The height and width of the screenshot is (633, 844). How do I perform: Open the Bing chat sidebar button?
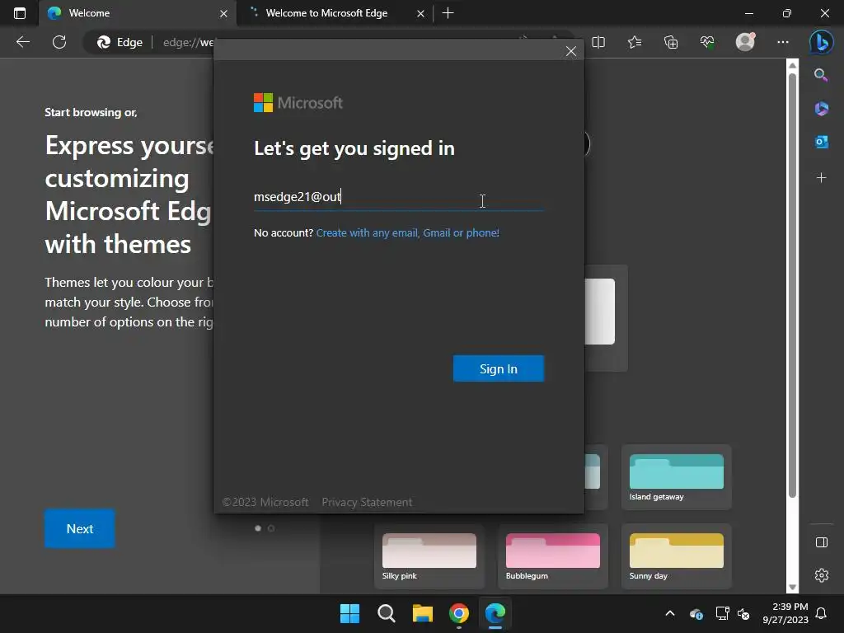point(822,42)
